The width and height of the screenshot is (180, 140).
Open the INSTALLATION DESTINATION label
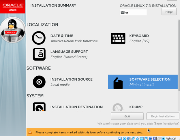[76, 107]
